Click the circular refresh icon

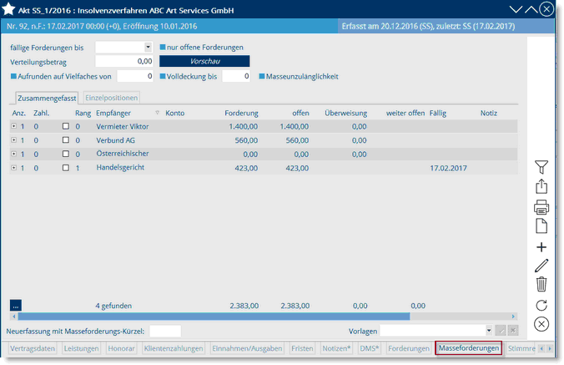tap(541, 305)
